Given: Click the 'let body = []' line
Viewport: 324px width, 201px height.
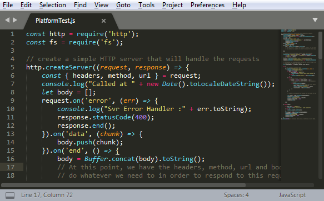Looking at the screenshot, I should click(68, 93).
